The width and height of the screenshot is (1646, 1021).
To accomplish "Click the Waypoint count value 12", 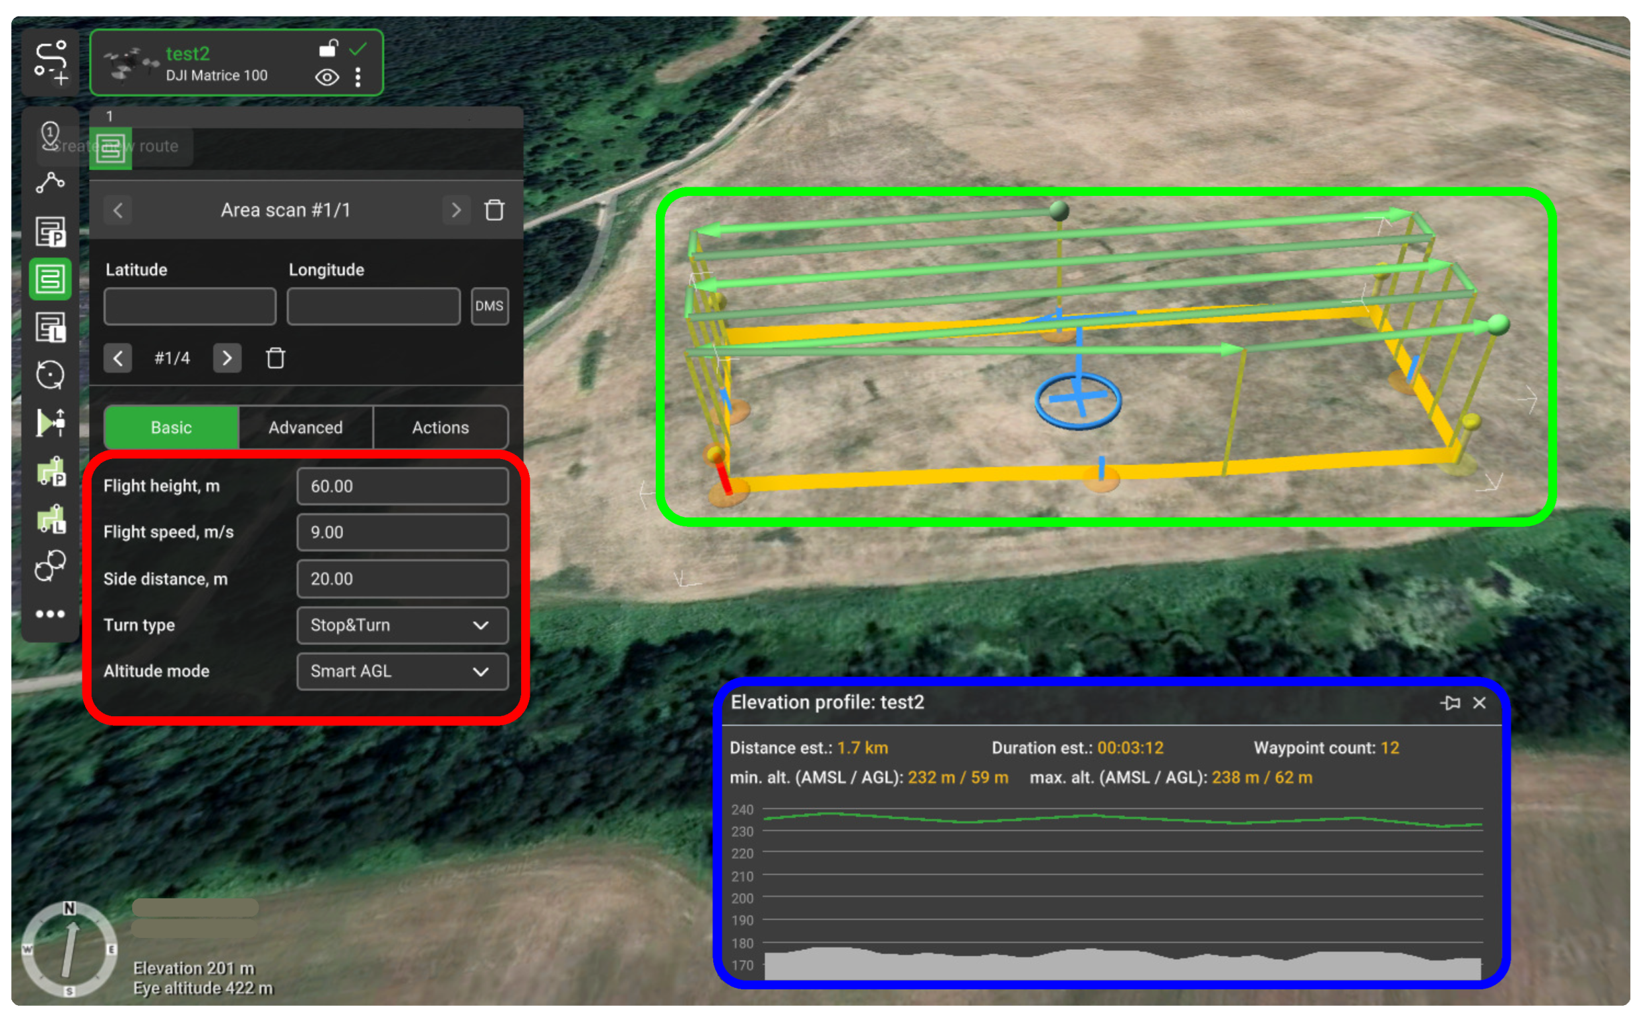I will coord(1389,747).
